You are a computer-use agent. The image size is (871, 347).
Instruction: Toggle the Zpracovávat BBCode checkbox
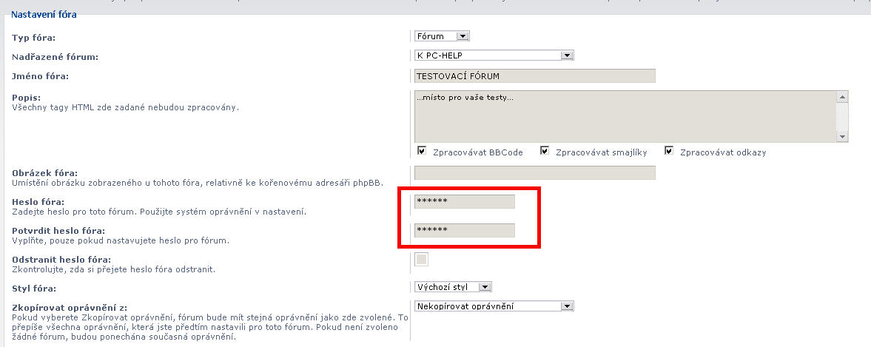(x=422, y=151)
